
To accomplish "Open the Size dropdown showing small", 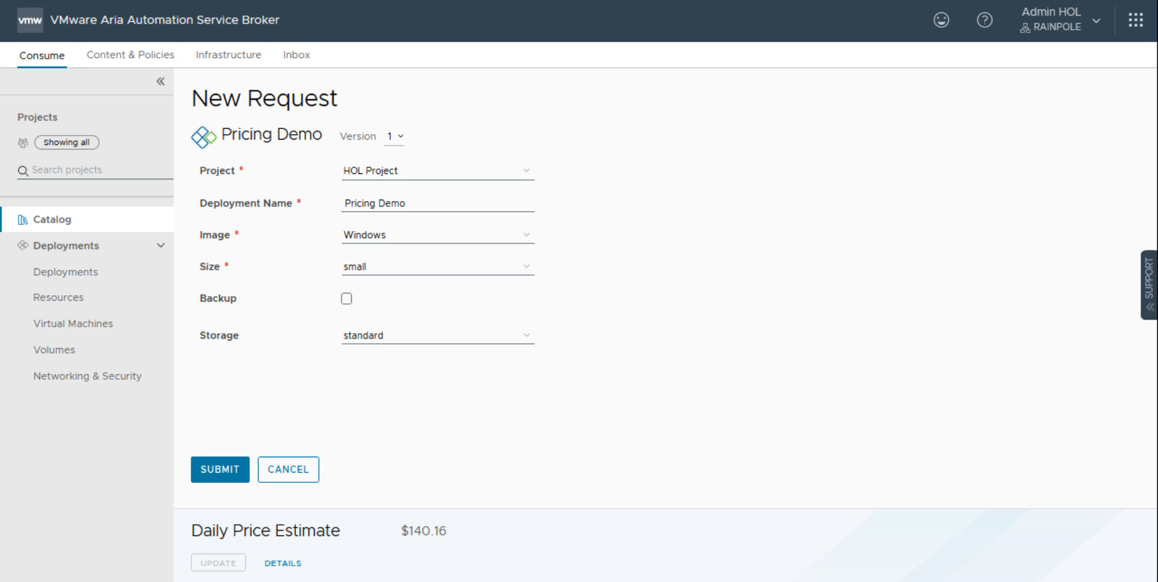I will coord(437,267).
